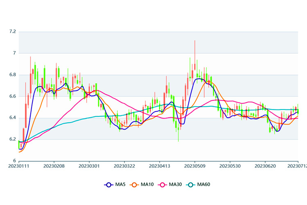The width and height of the screenshot is (307, 205).
Task: Select the 20230530 date on x-axis
Action: click(229, 166)
